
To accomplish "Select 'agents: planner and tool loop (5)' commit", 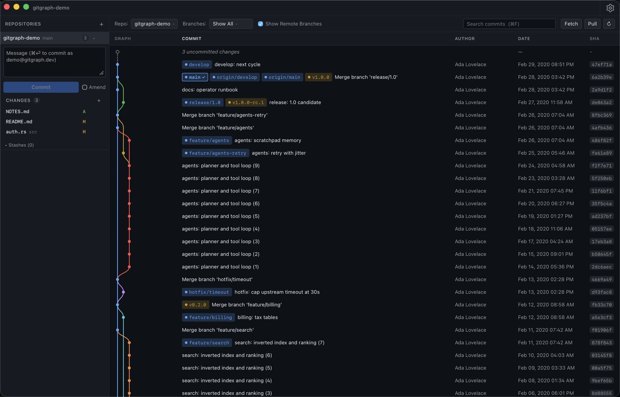I will point(365,216).
